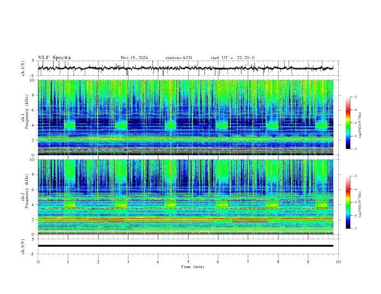Click the ch.1 'Frequency (kHz)' axis label
The image size is (381, 294).
pos(27,111)
